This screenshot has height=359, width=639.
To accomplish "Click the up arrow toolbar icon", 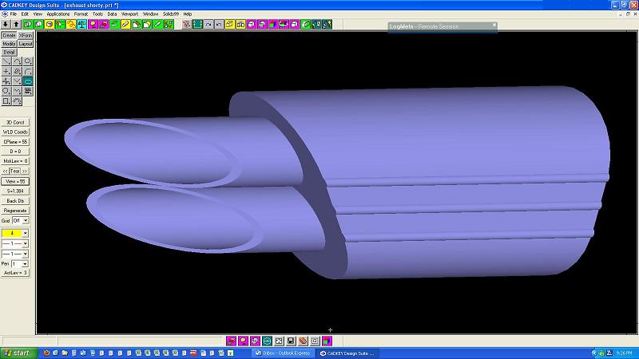I will pos(16,25).
